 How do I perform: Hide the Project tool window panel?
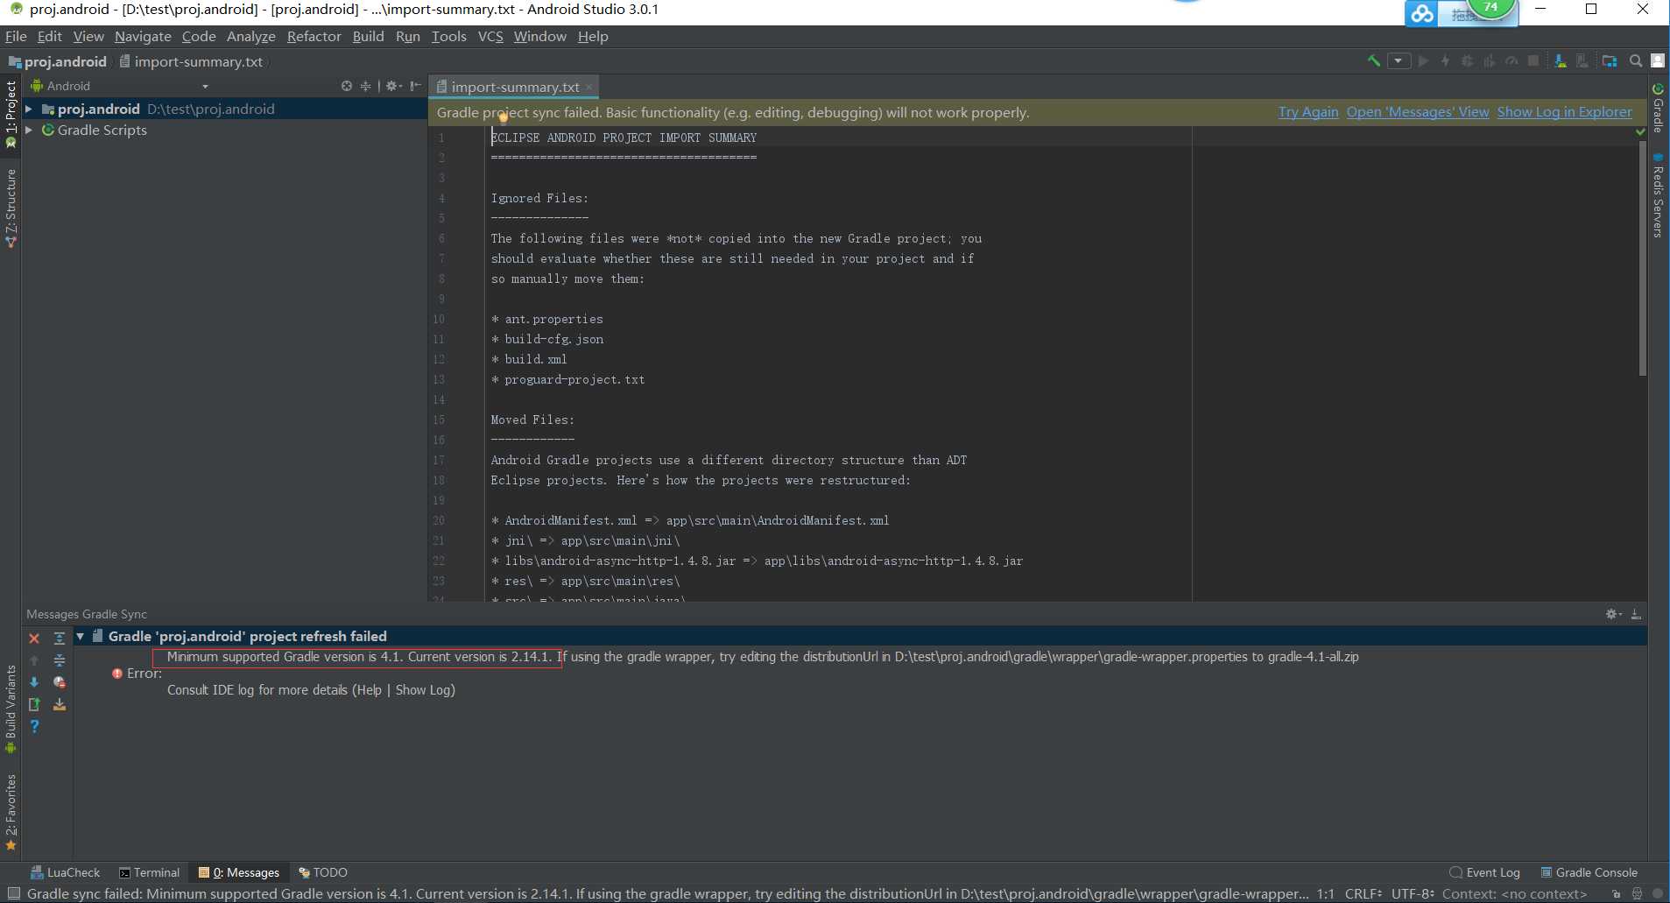point(415,86)
